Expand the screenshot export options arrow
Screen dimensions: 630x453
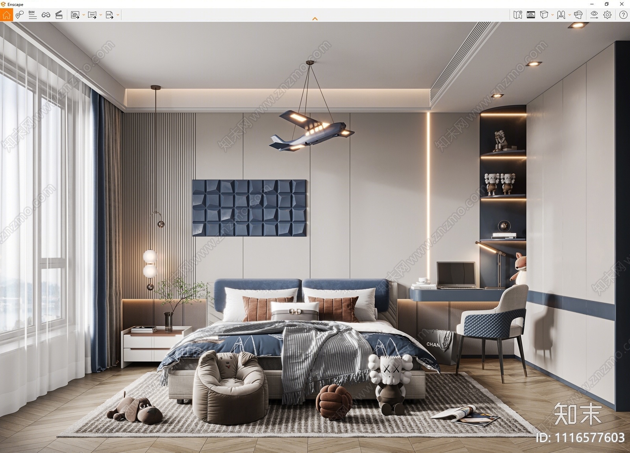coord(83,15)
